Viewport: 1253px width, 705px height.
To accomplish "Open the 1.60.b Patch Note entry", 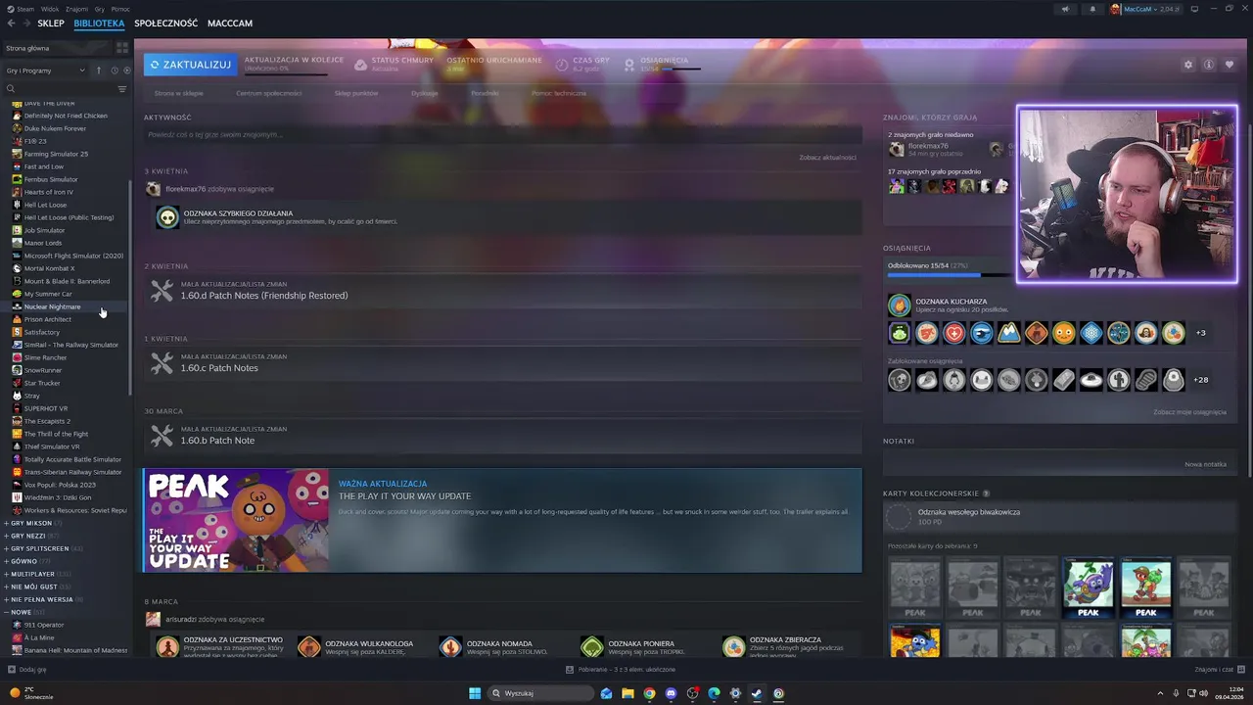I will pos(503,436).
